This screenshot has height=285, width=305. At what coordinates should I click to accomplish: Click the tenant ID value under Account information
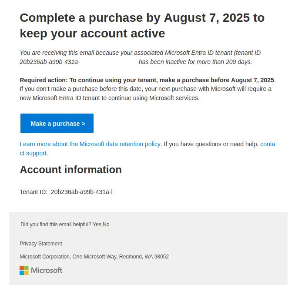click(80, 192)
